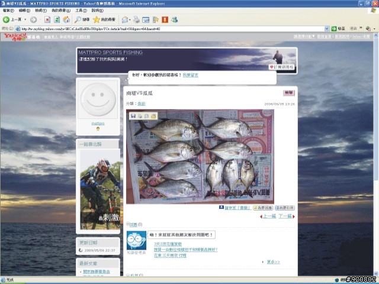Click red left arrow for previous article
Screen dimensions: 379x284
261,217
